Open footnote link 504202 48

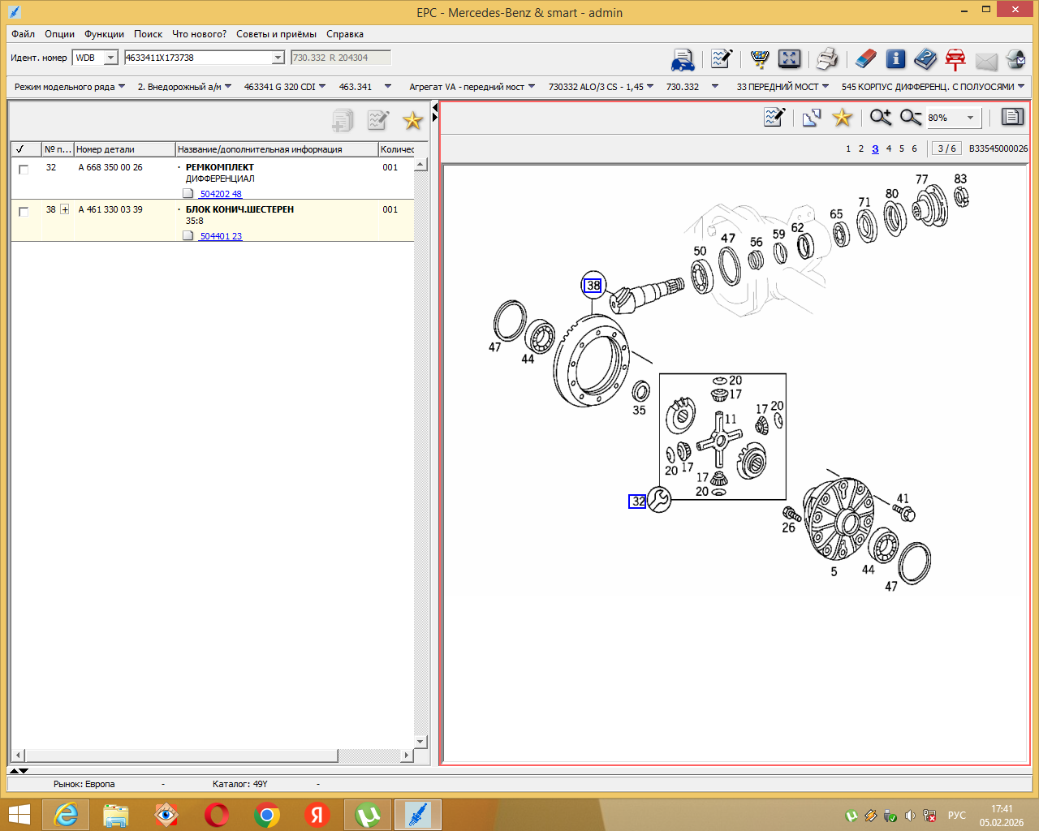click(221, 194)
